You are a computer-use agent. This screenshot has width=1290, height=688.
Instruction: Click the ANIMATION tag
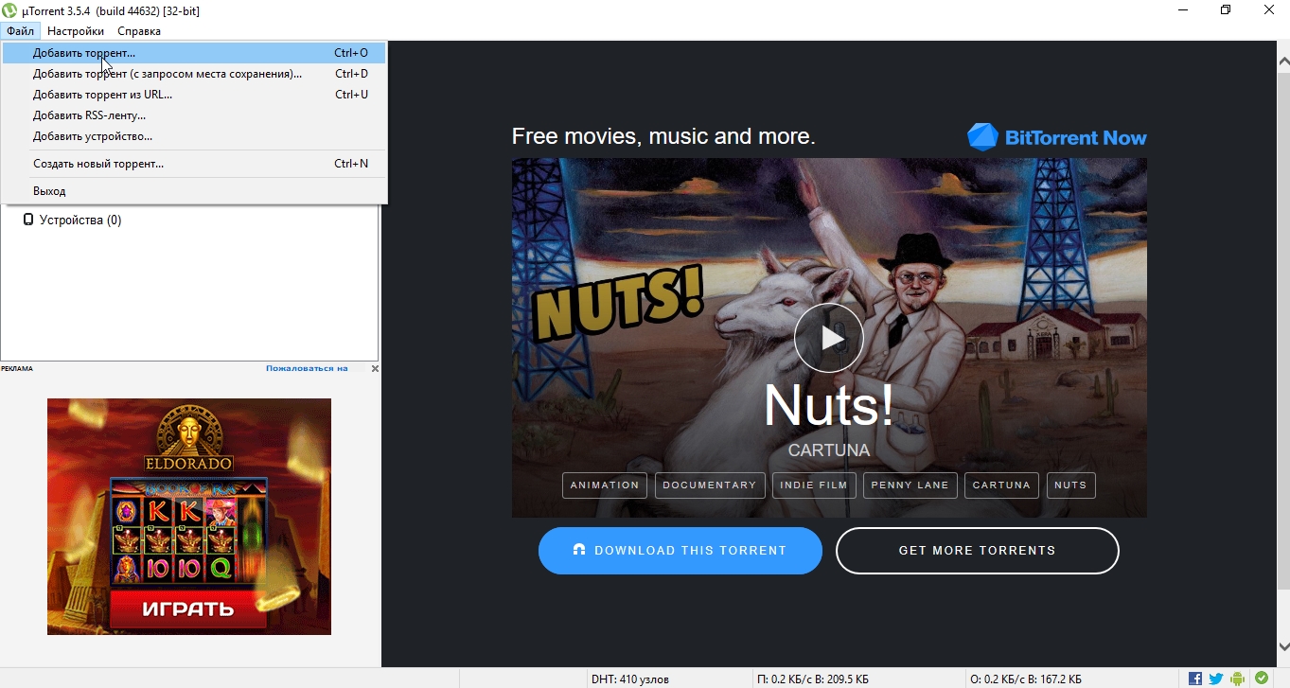[605, 485]
